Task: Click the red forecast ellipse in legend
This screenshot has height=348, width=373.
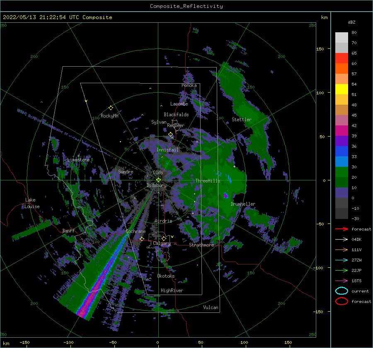Action: [342, 301]
